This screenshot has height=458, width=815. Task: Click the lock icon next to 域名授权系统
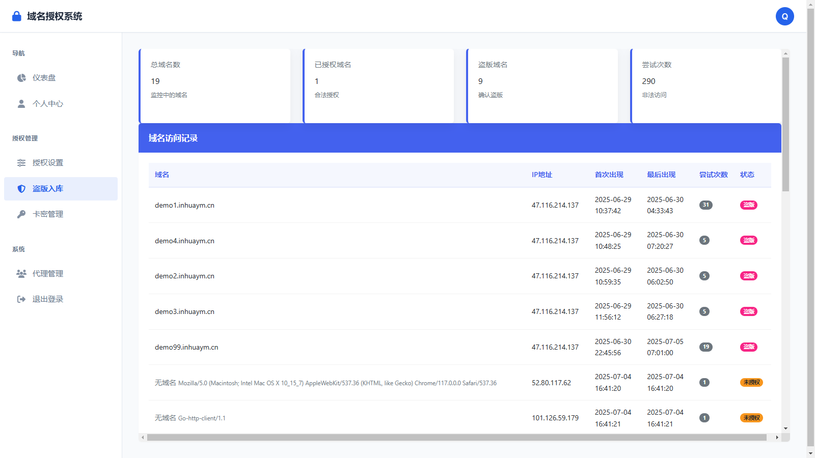coord(17,16)
